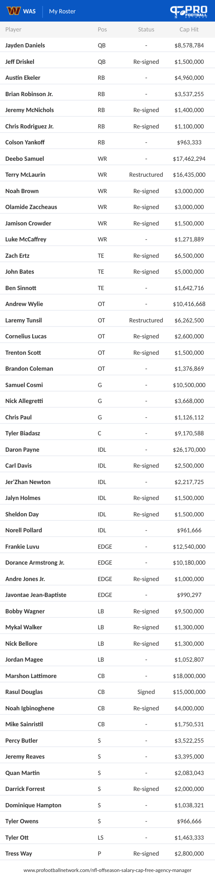The height and width of the screenshot is (878, 215).
Task: Click the Status column header
Action: click(146, 29)
